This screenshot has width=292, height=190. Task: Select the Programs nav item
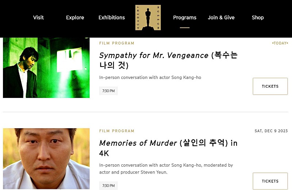point(185,18)
